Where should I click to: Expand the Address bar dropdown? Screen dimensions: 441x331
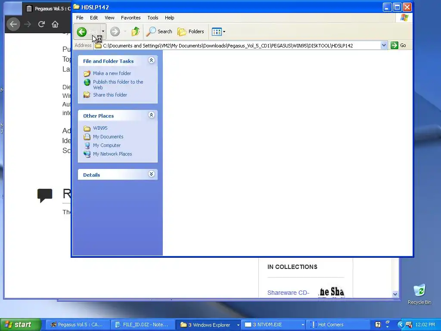tap(384, 45)
